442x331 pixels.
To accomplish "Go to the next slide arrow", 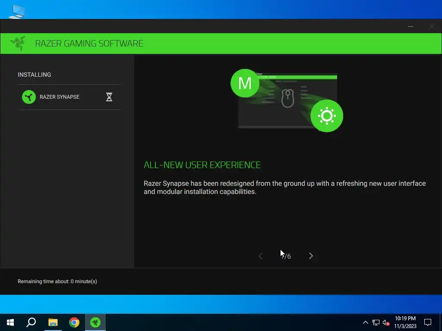I will [311, 256].
